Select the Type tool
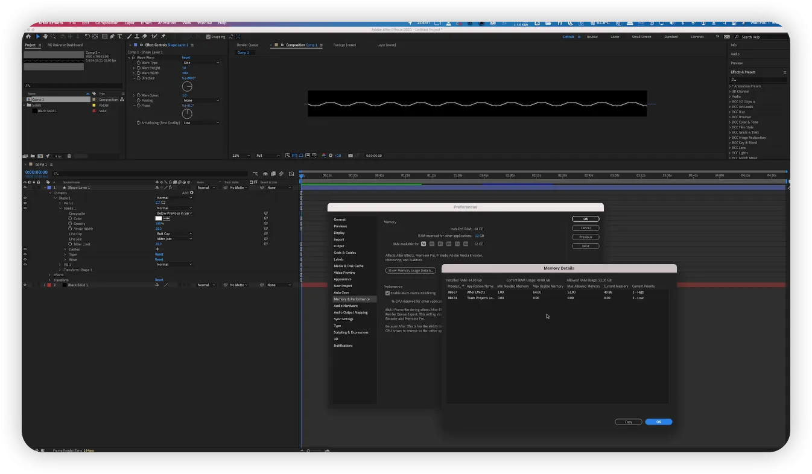Viewport: 812px width, 474px height. 119,36
